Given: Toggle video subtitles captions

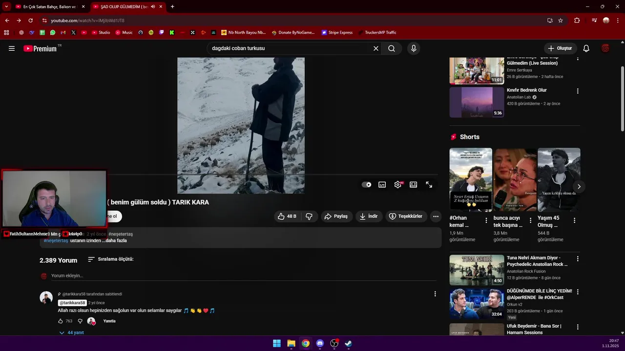Looking at the screenshot, I should coord(382,185).
